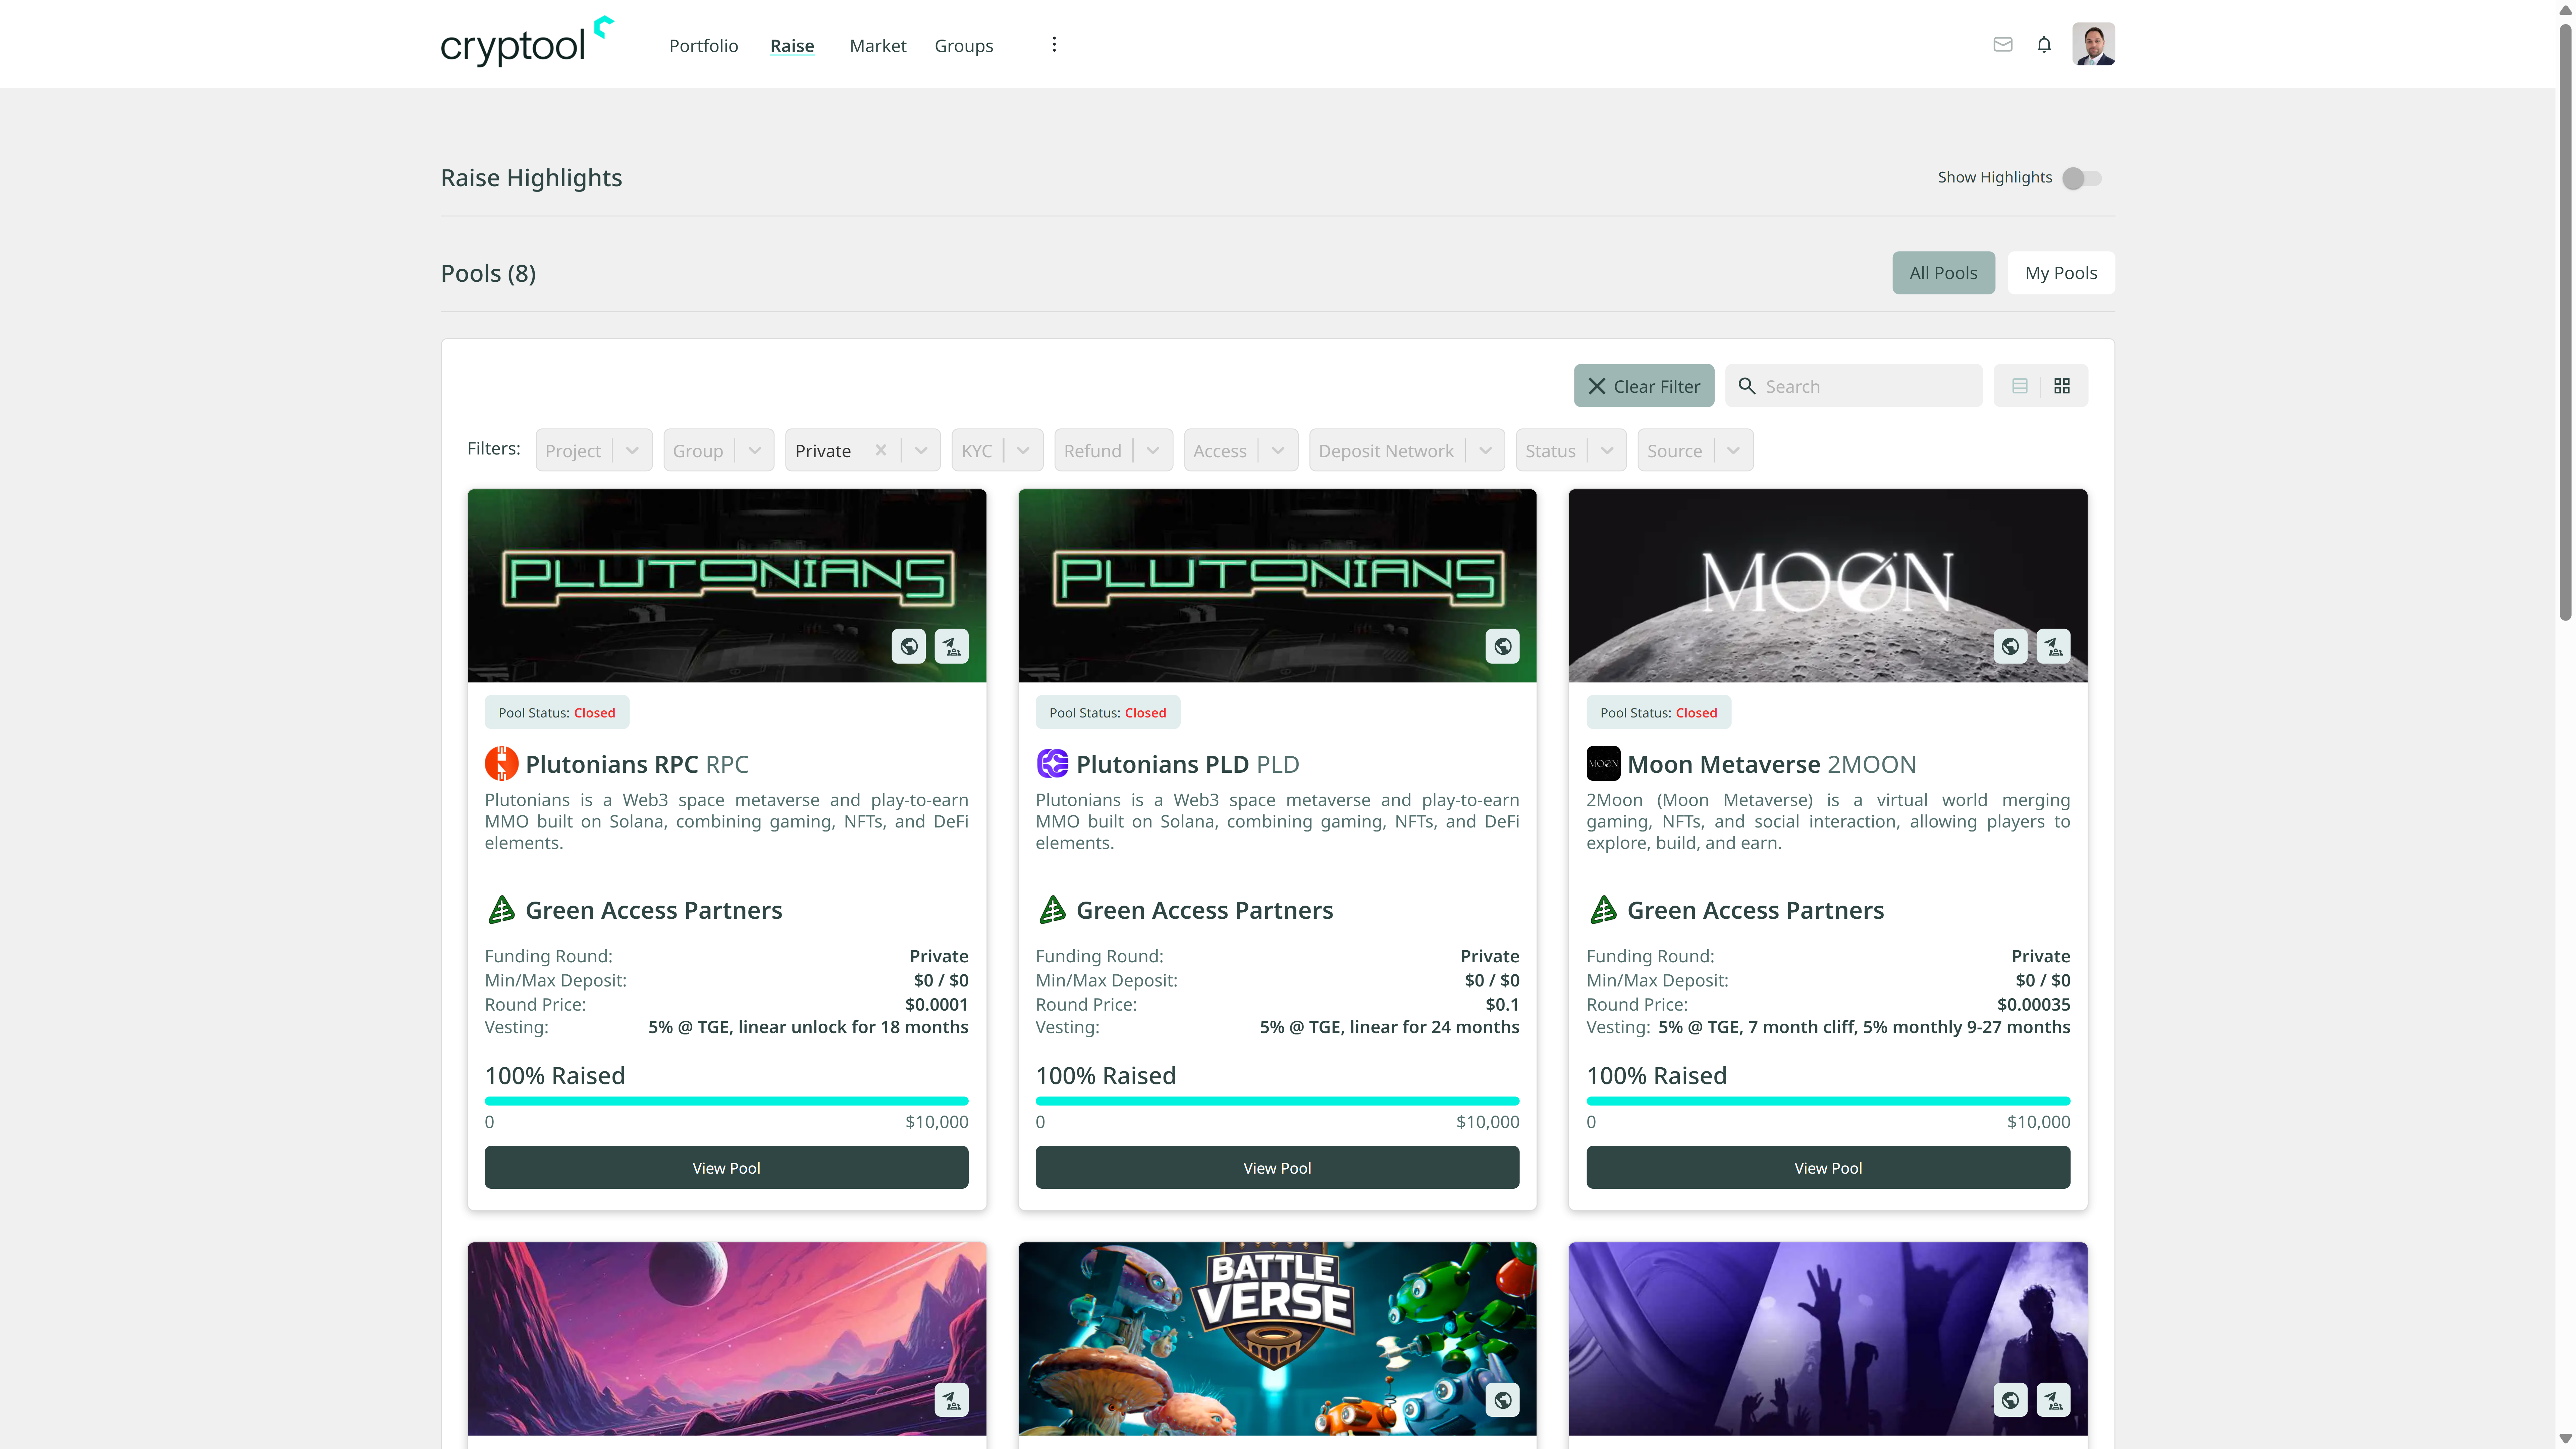Open website globe icon on Plutonians PLD card

[x=1502, y=646]
